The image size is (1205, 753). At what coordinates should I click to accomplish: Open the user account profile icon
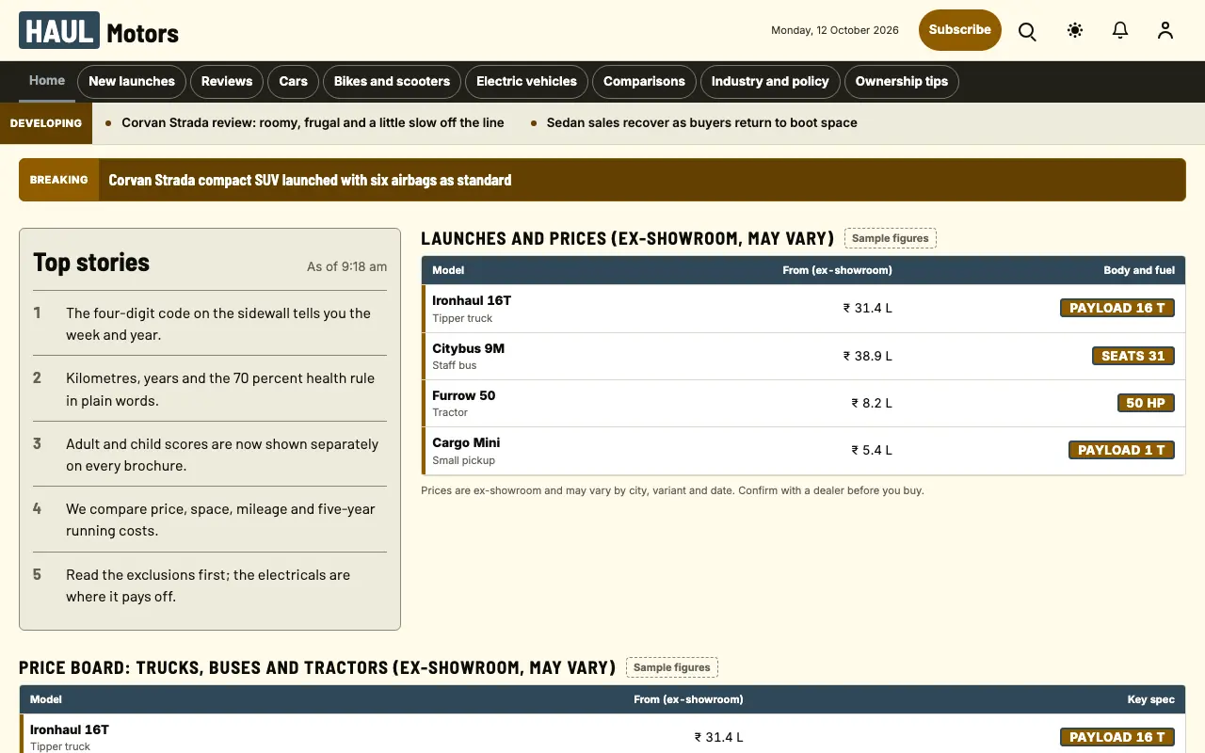click(1165, 31)
